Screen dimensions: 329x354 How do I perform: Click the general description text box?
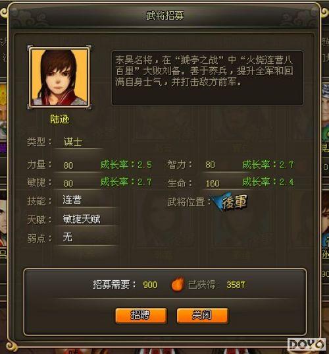[x=207, y=78]
